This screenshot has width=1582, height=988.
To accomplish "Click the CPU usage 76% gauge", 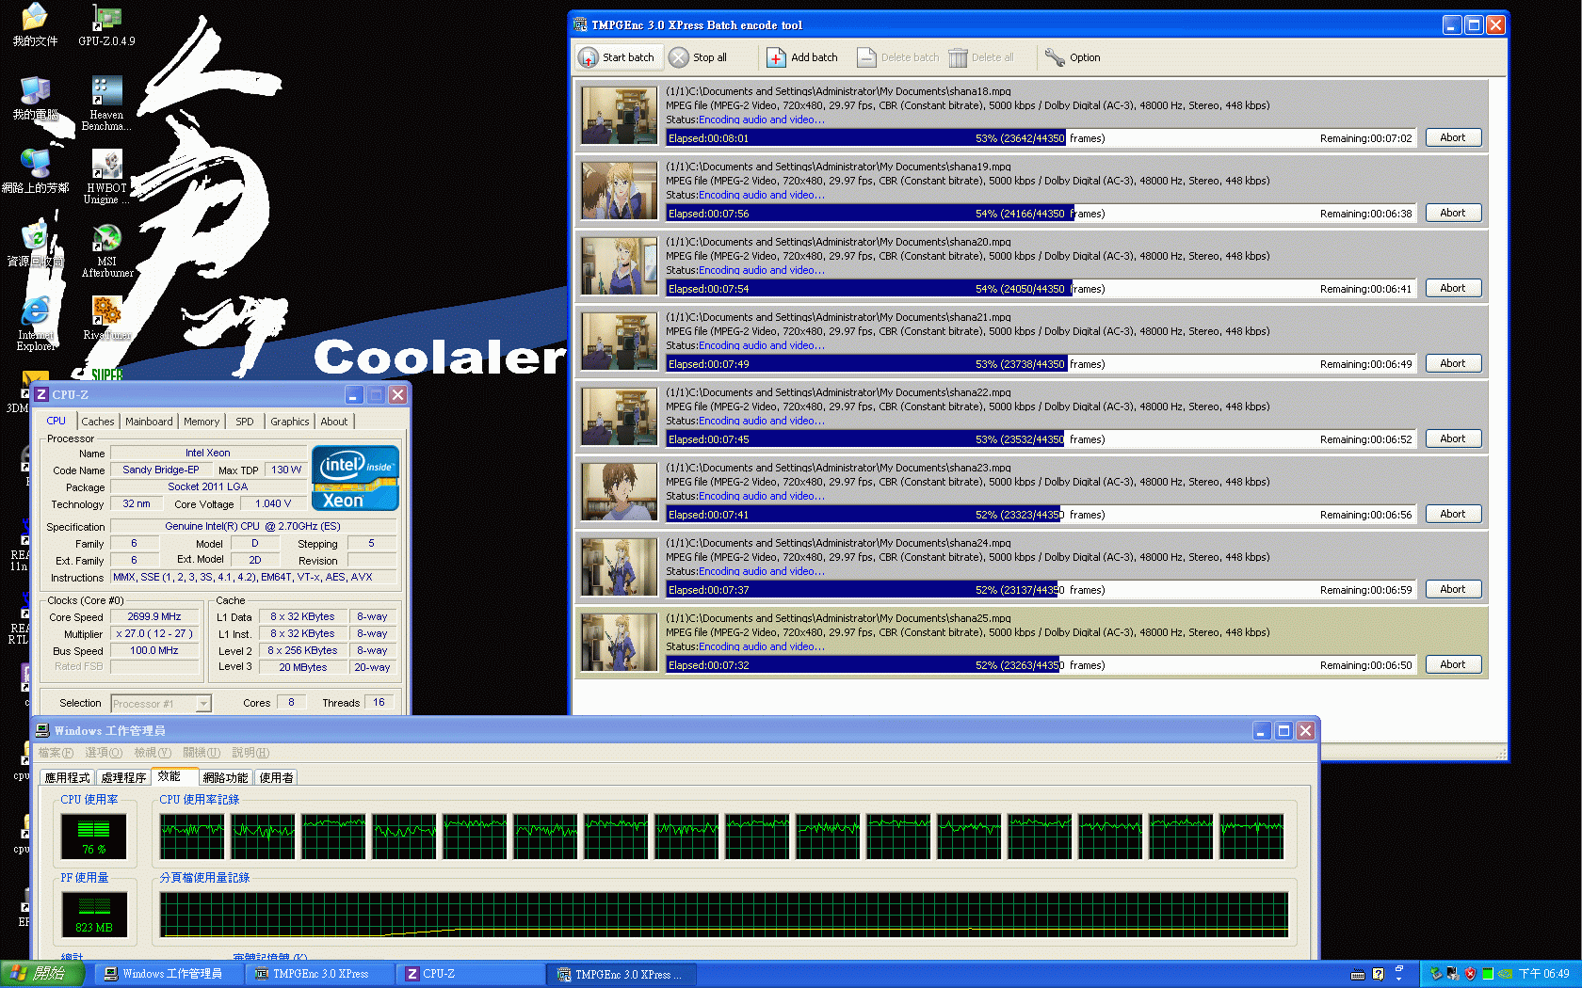I will [94, 836].
